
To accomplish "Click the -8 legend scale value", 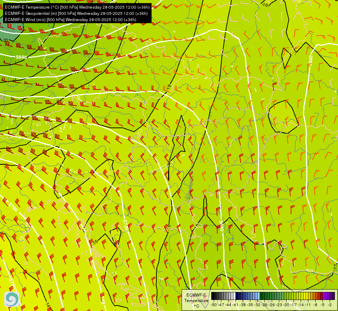I will click(x=315, y=305).
